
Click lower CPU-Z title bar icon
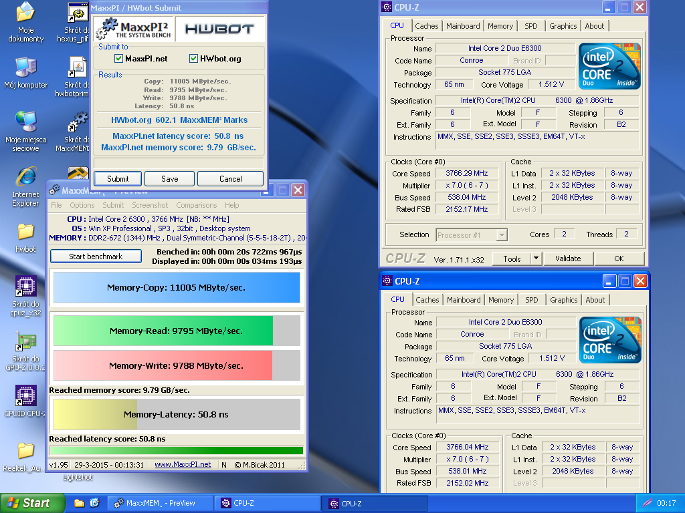tap(387, 281)
